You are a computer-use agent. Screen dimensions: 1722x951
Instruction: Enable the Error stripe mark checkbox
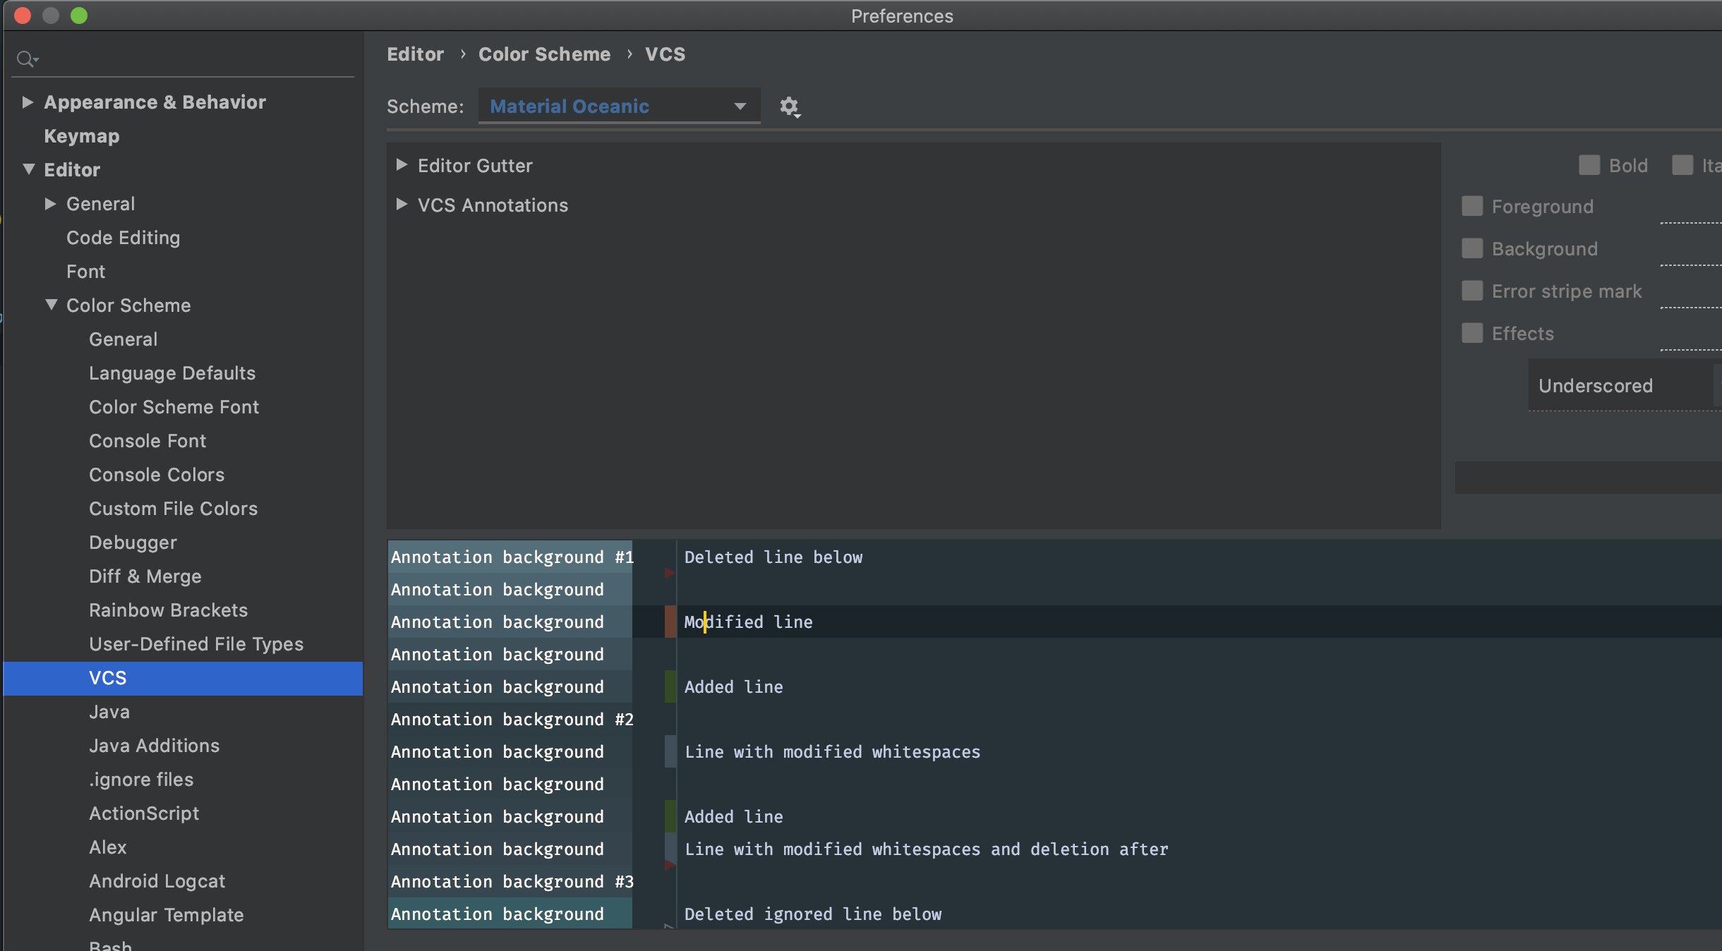[1472, 291]
